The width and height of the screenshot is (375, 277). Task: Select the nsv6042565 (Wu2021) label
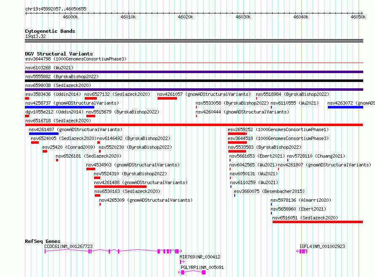(253, 165)
